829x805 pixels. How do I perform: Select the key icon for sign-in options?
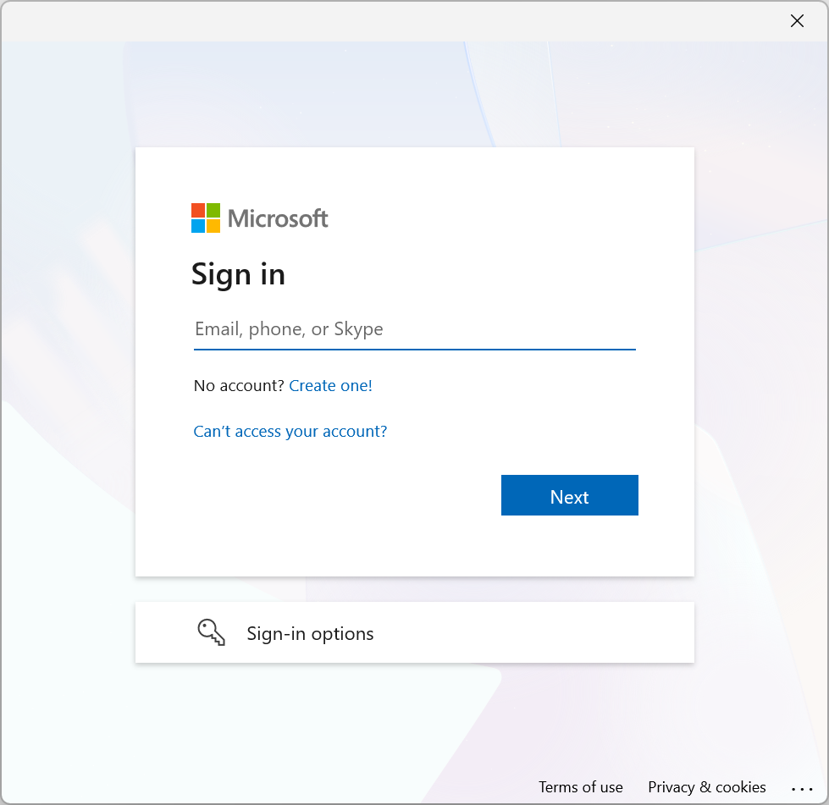pyautogui.click(x=211, y=631)
